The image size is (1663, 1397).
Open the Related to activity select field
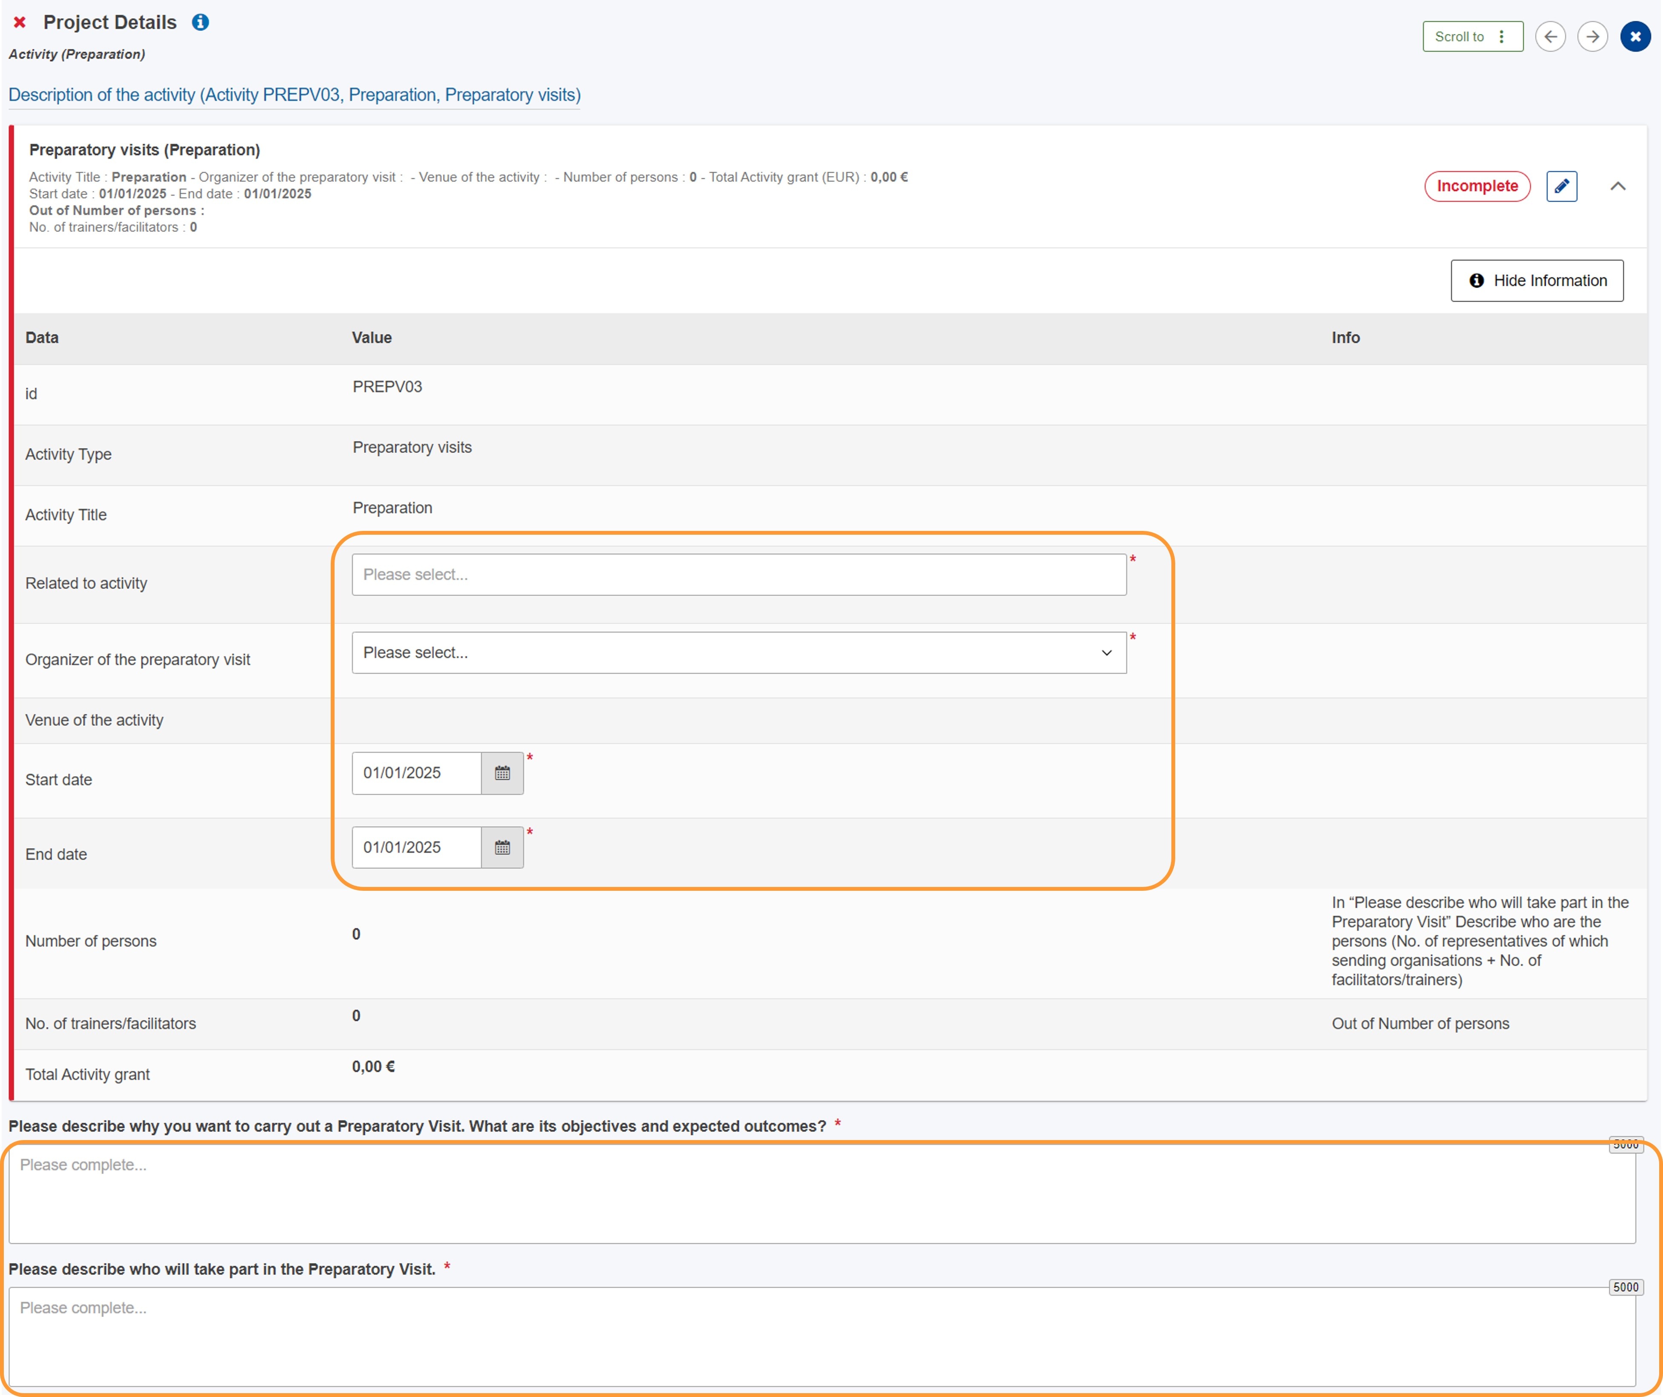click(x=738, y=574)
